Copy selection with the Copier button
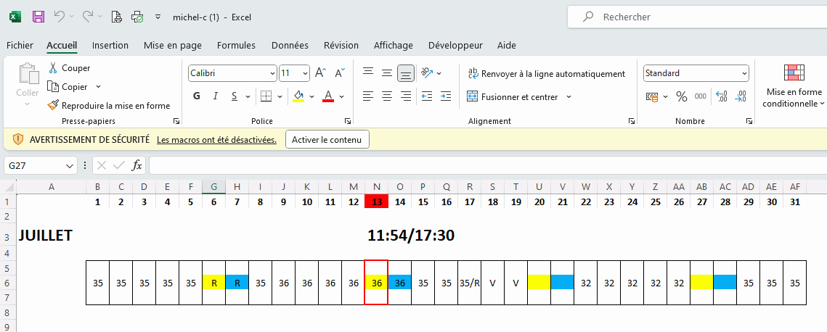 [x=68, y=86]
